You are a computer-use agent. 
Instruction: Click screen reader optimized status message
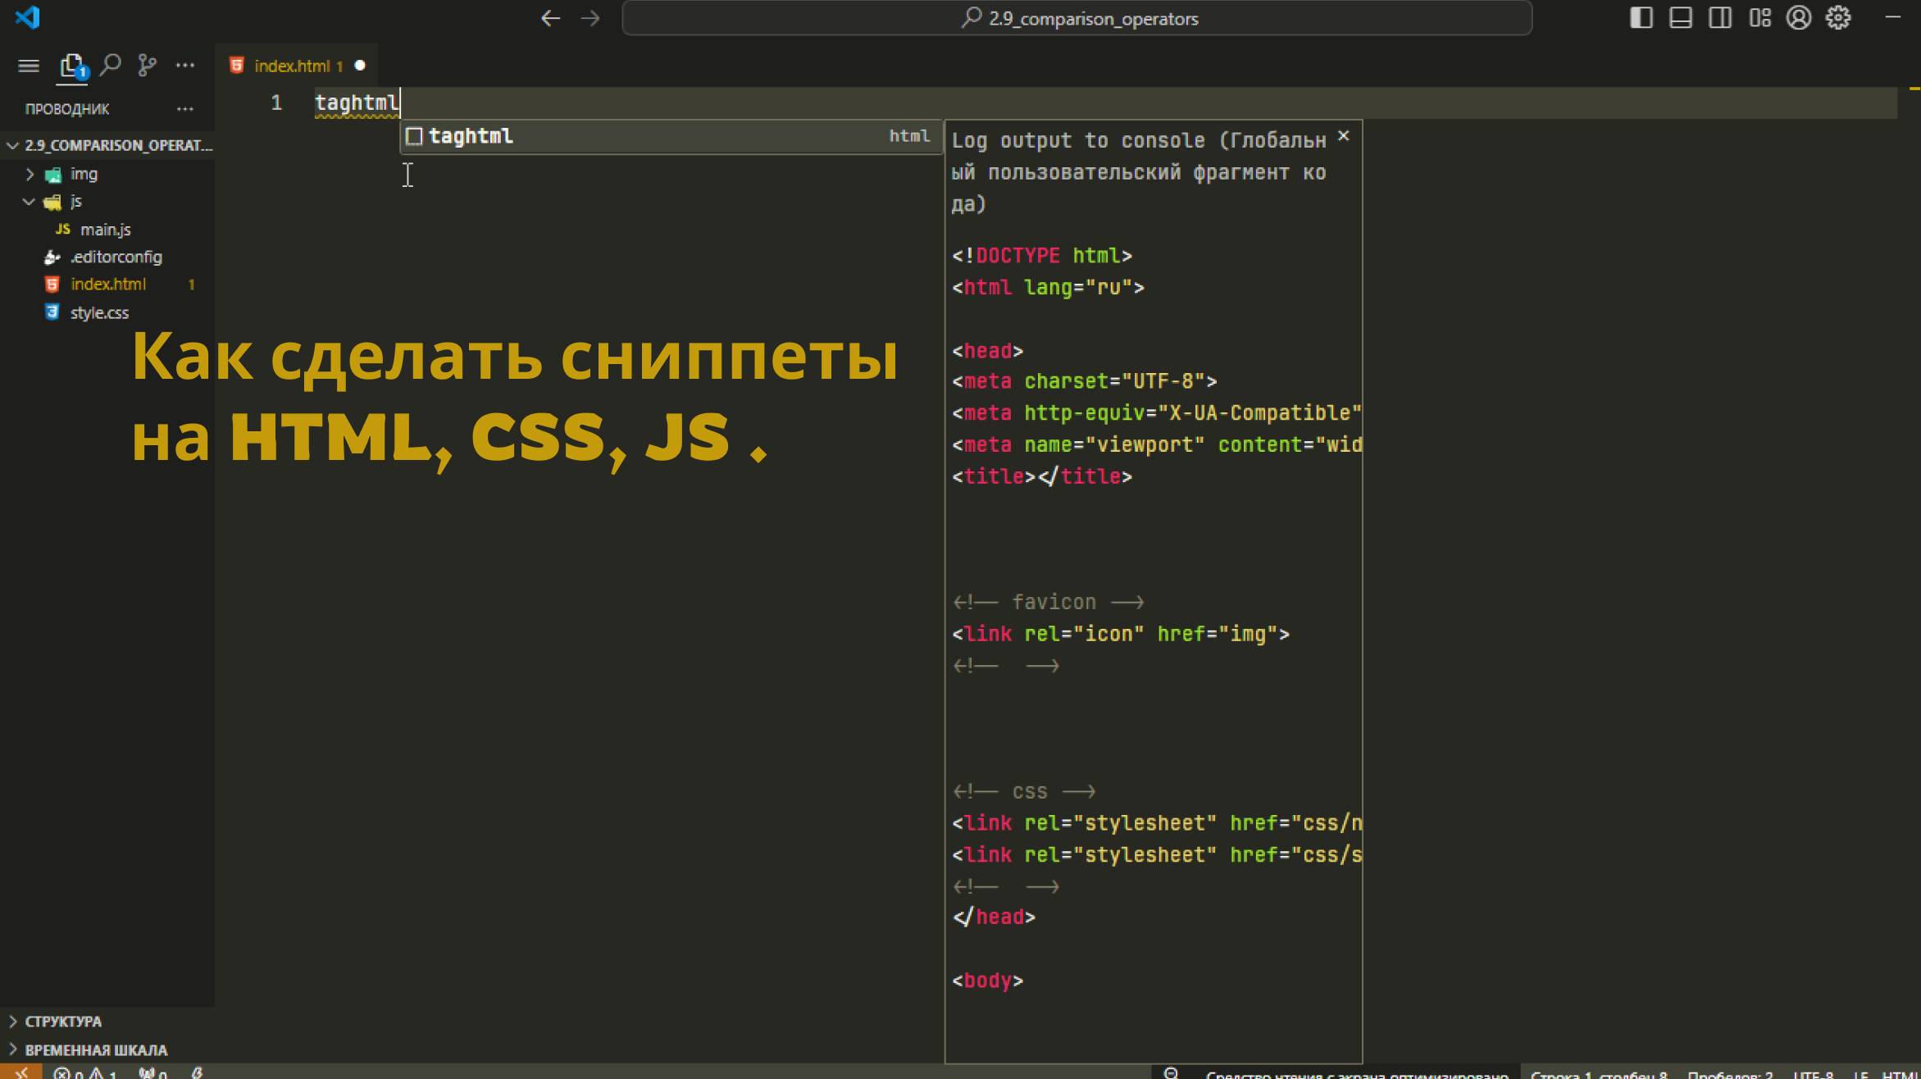[1356, 1074]
